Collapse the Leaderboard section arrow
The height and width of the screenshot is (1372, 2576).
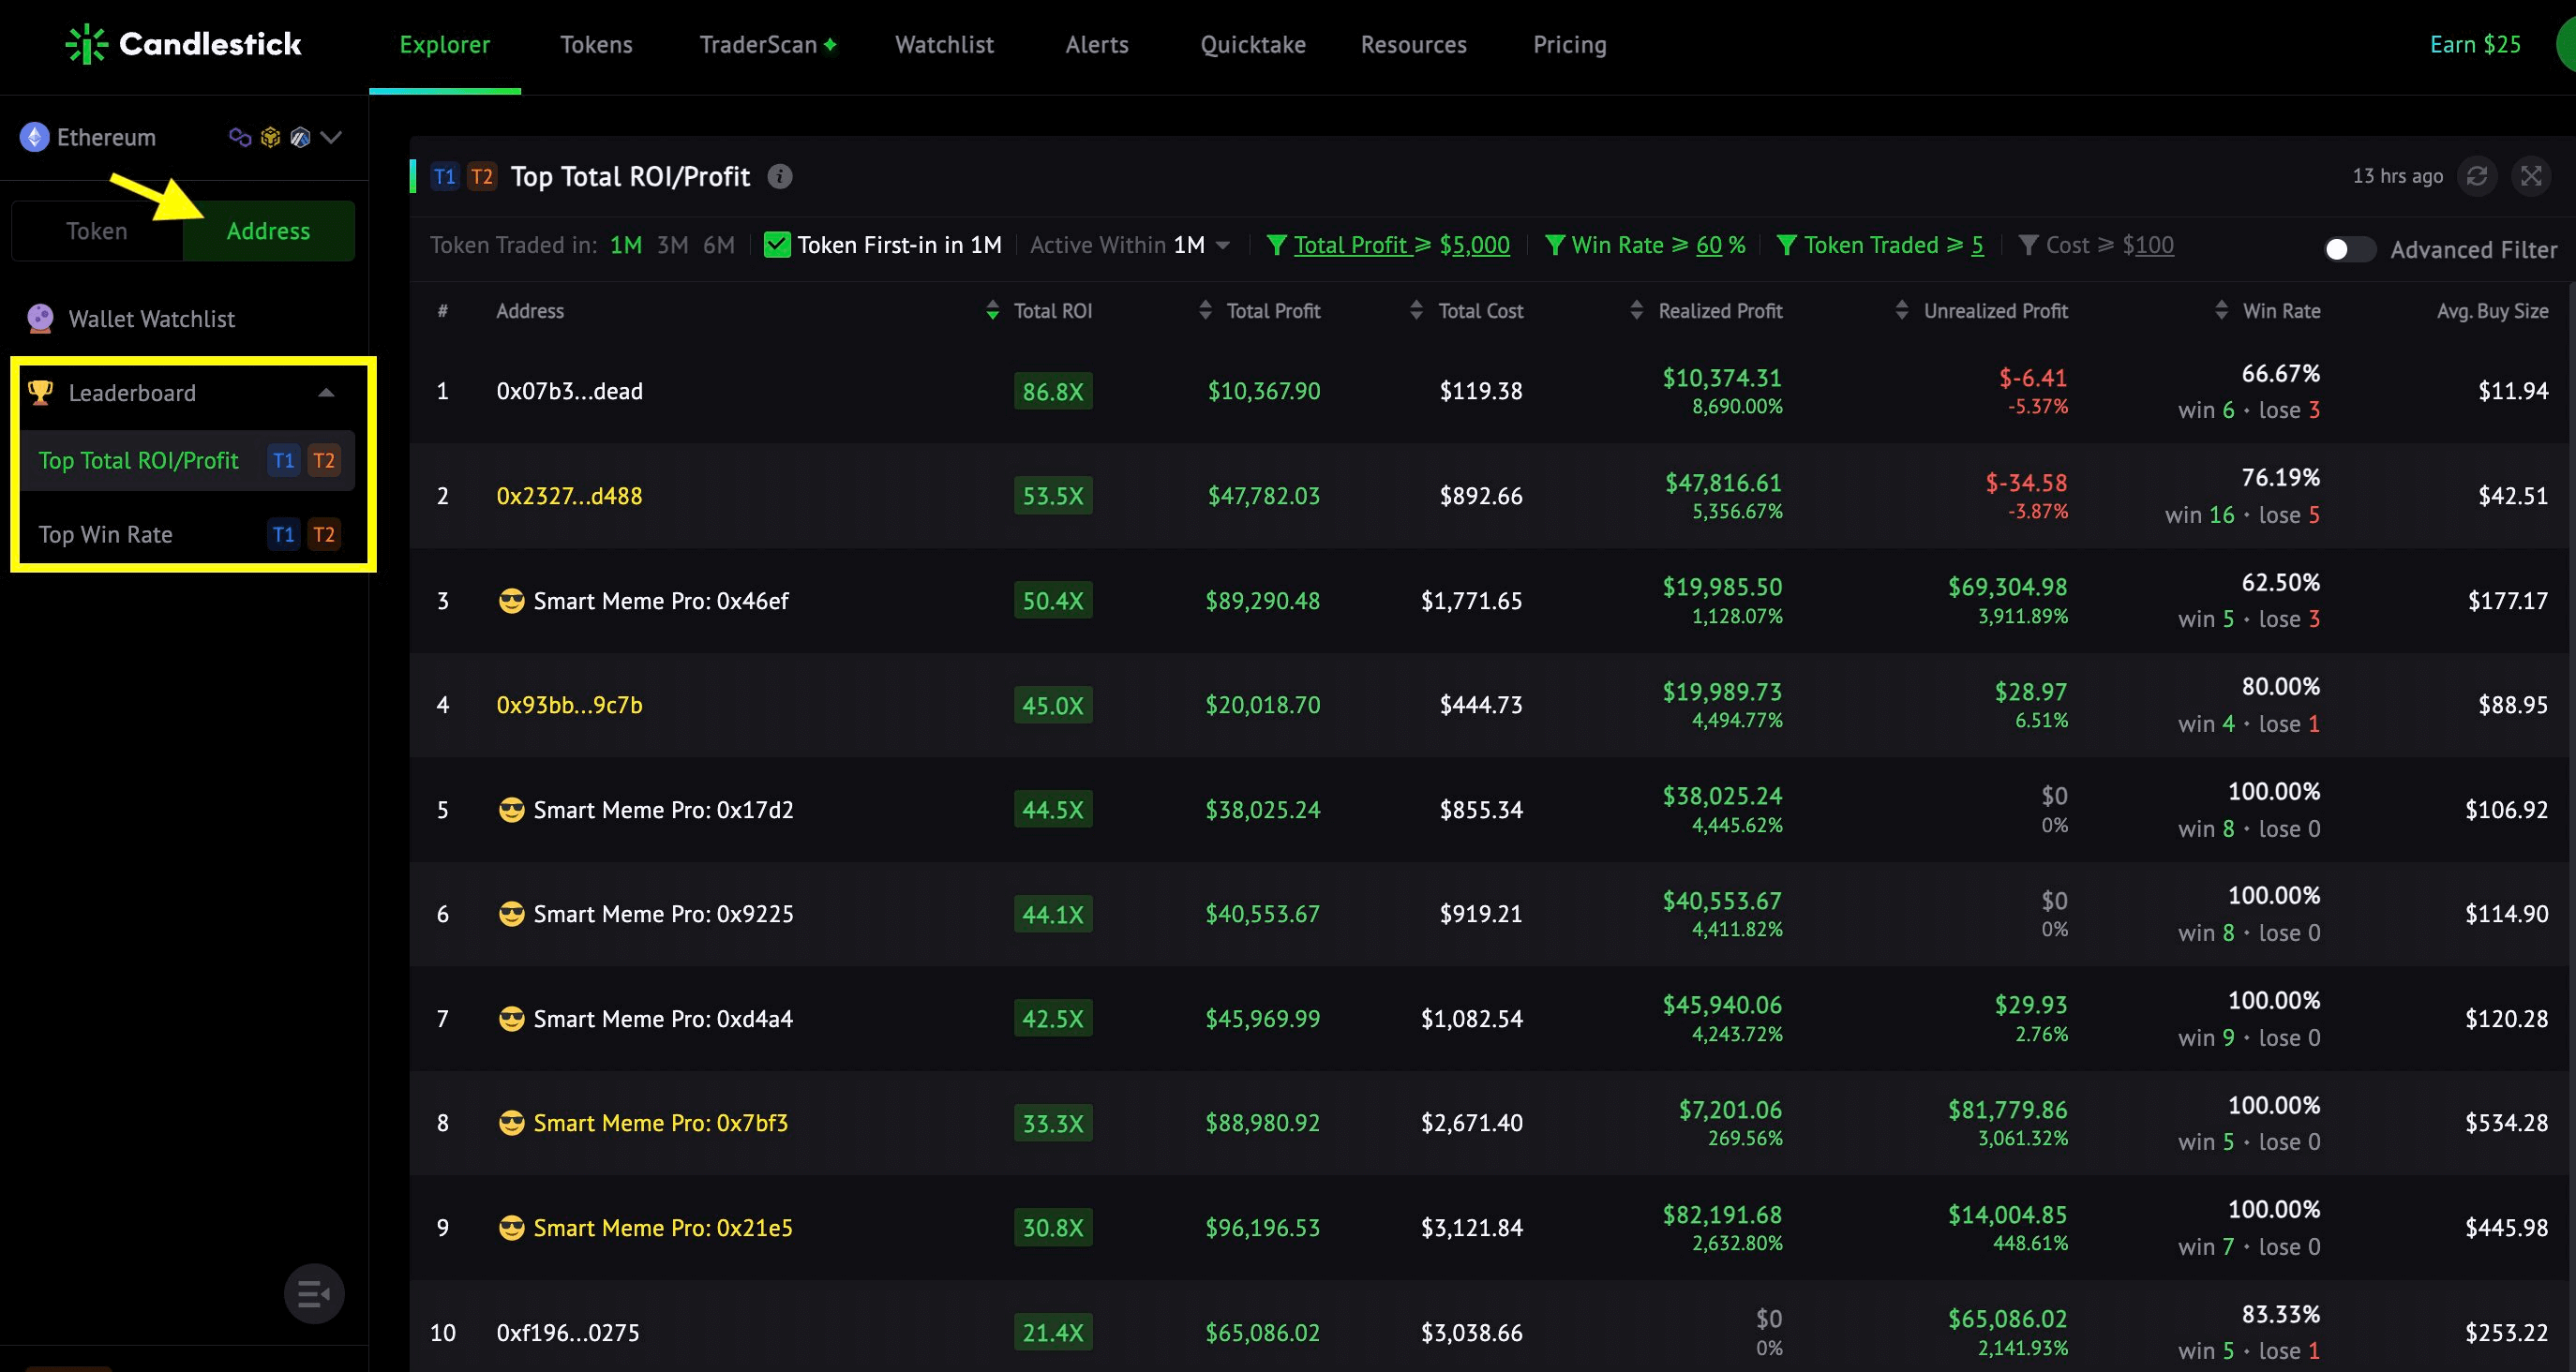(x=326, y=392)
